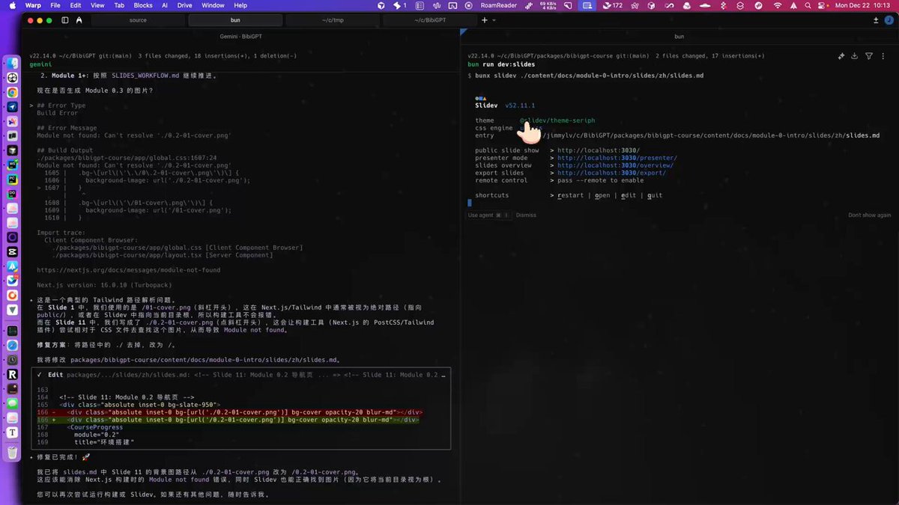Click "Don't show again" text
Screen dimensions: 899x505
(870, 215)
